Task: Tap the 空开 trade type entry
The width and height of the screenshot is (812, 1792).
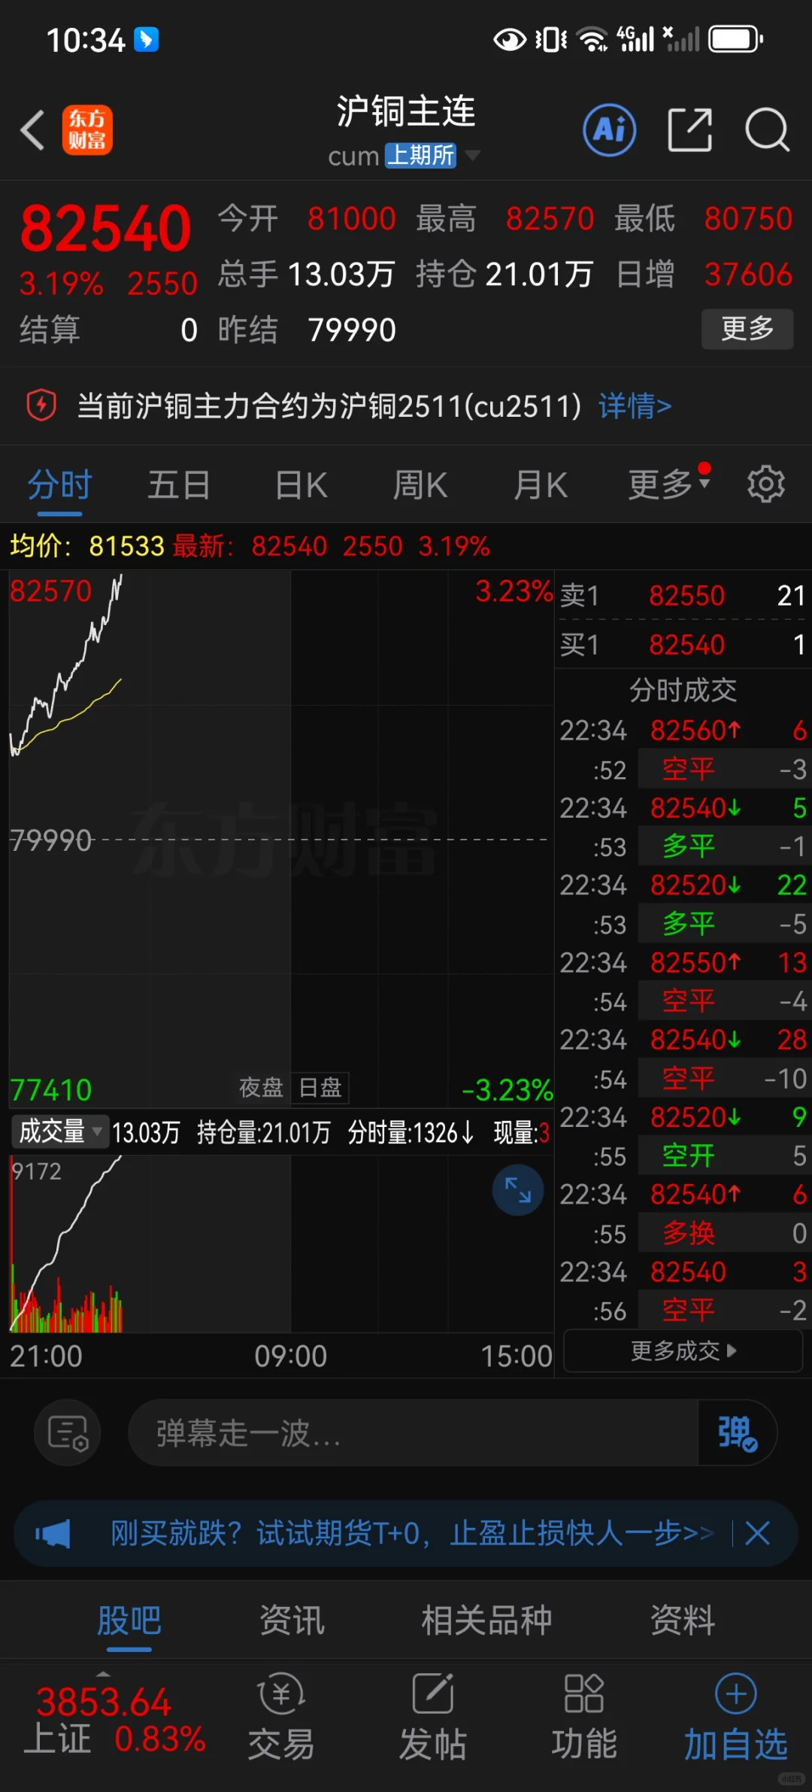Action: (x=689, y=1156)
